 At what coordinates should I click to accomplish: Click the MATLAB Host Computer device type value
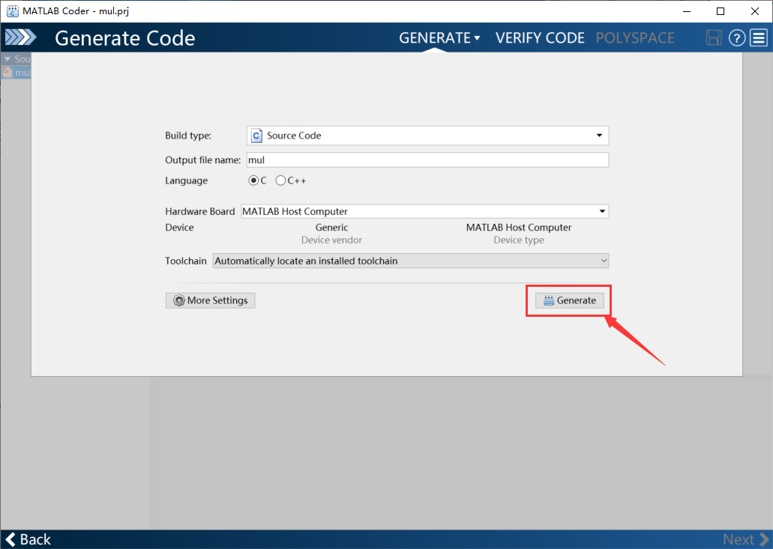pyautogui.click(x=519, y=228)
